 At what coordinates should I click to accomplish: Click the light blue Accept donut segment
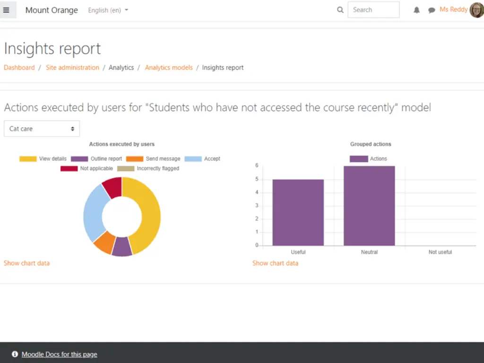93,213
